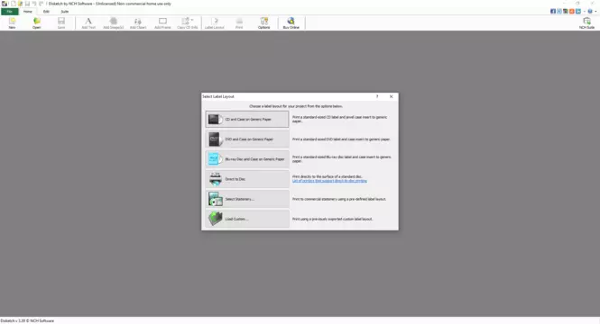The height and width of the screenshot is (324, 600).
Task: Open the list of supported printers link
Action: (329, 181)
